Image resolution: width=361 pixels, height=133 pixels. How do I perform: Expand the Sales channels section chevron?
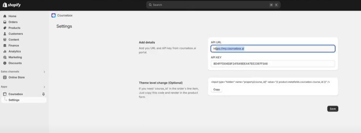click(44, 72)
